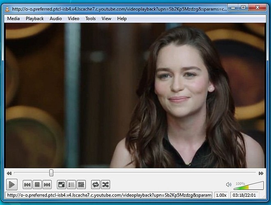The image size is (271, 205).
Task: Click the volume level slider
Action: point(249,186)
